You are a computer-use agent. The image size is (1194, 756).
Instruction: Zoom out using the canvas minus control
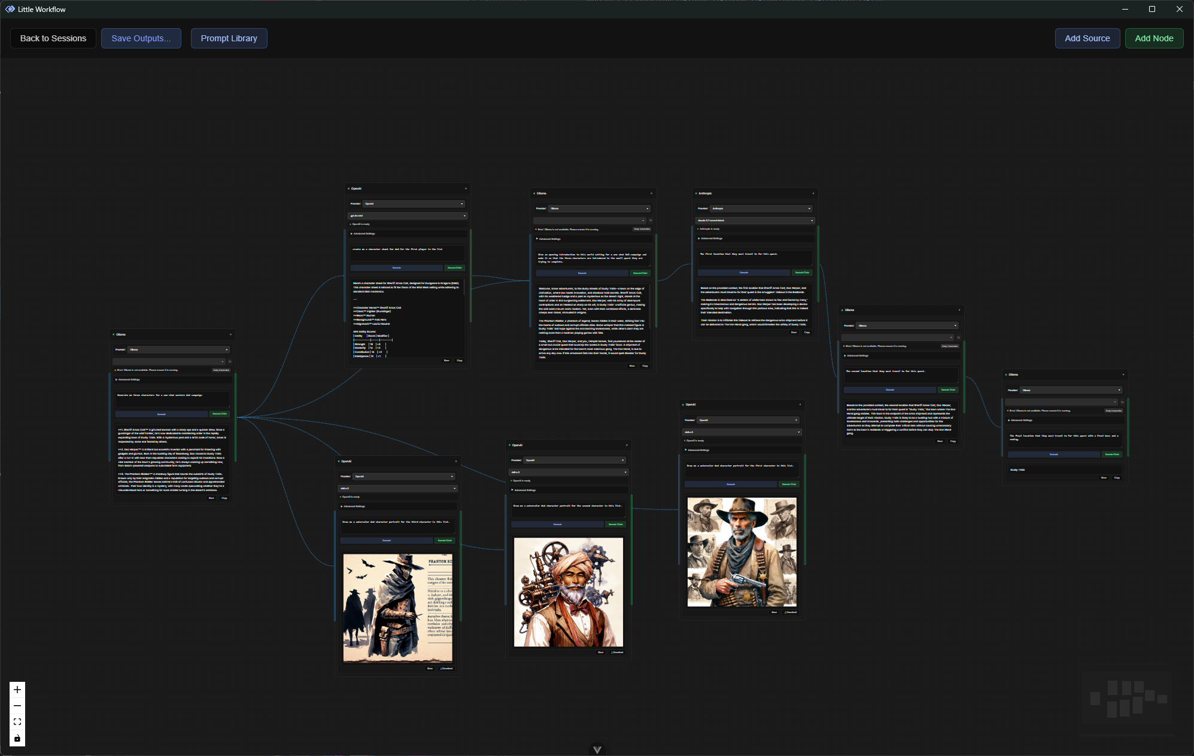[x=17, y=706]
